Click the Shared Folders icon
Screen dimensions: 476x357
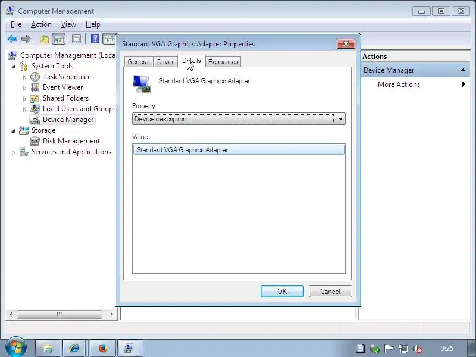pyautogui.click(x=35, y=98)
